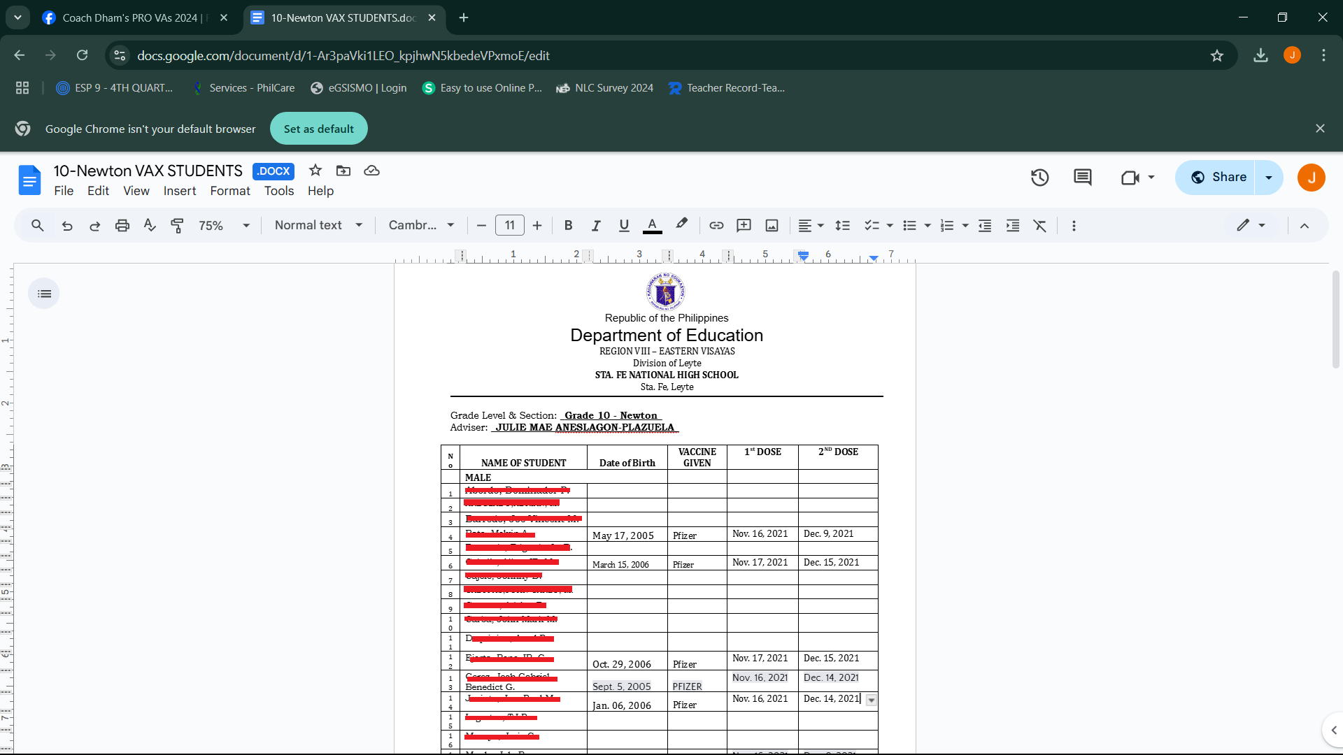Open the Insert menu
Image resolution: width=1343 pixels, height=755 pixels.
[180, 191]
